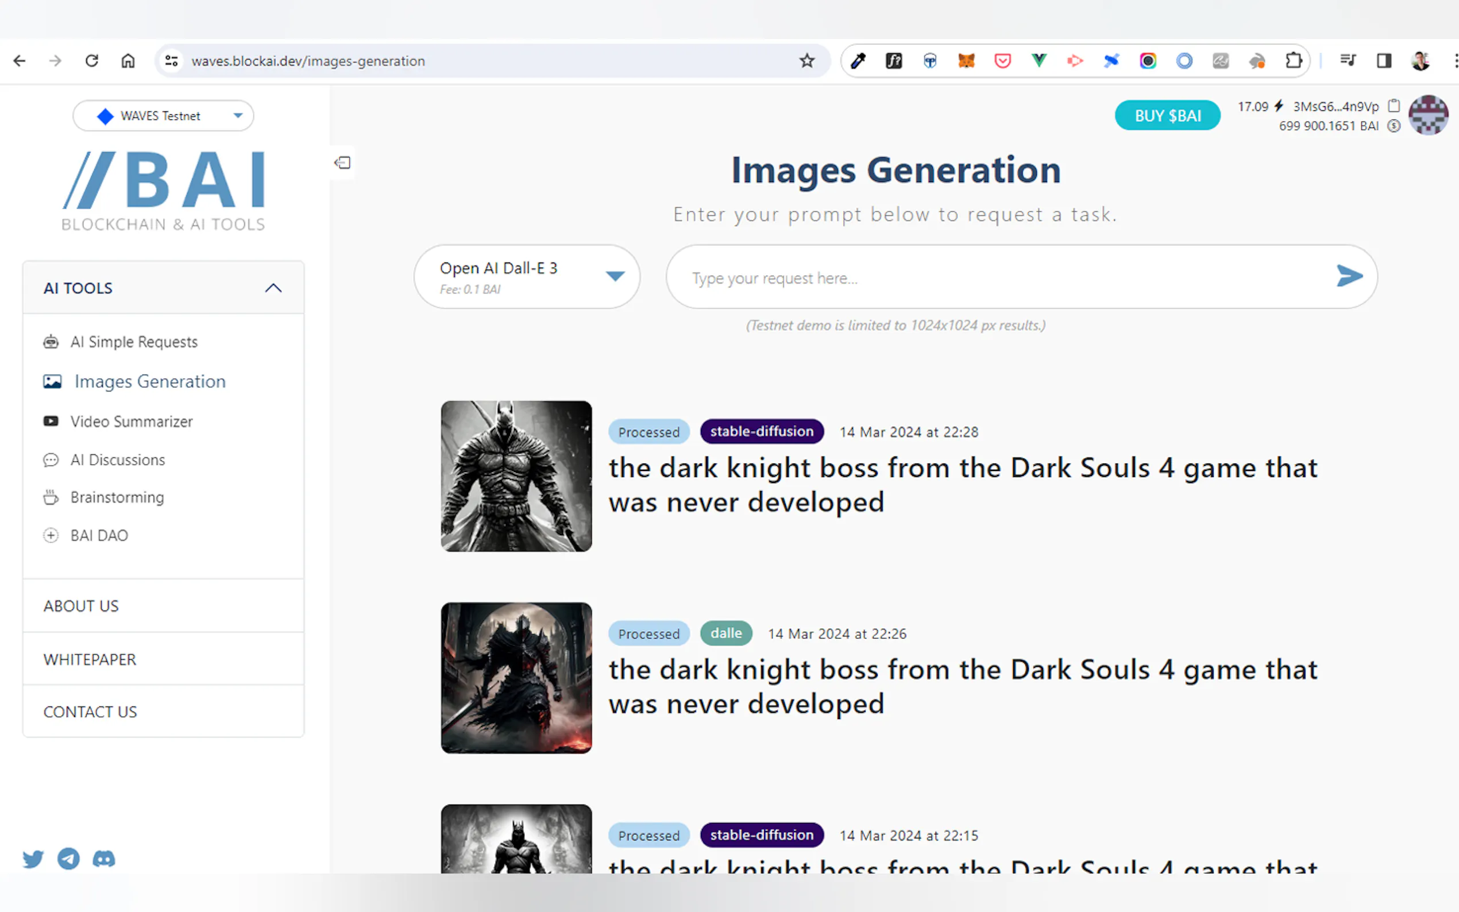Collapse the AI TOOLS section chevron
1459x912 pixels.
pyautogui.click(x=273, y=288)
